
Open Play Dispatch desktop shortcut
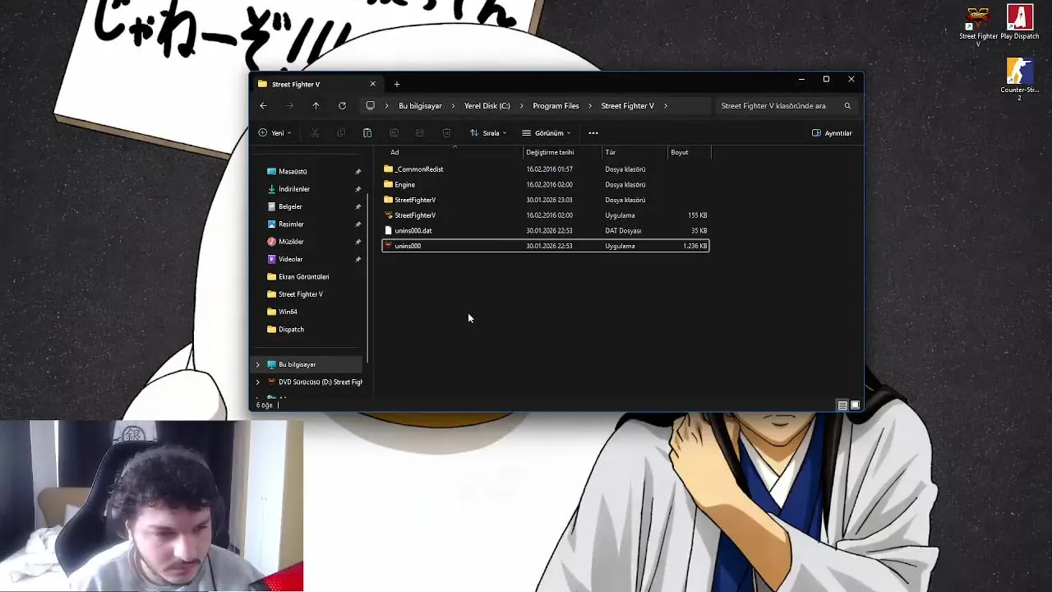1020,23
